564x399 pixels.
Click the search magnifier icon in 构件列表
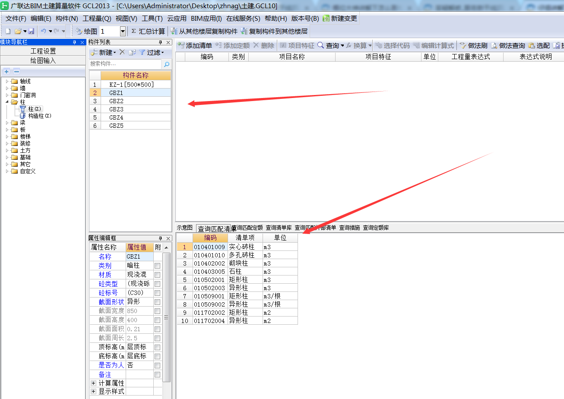click(x=167, y=64)
